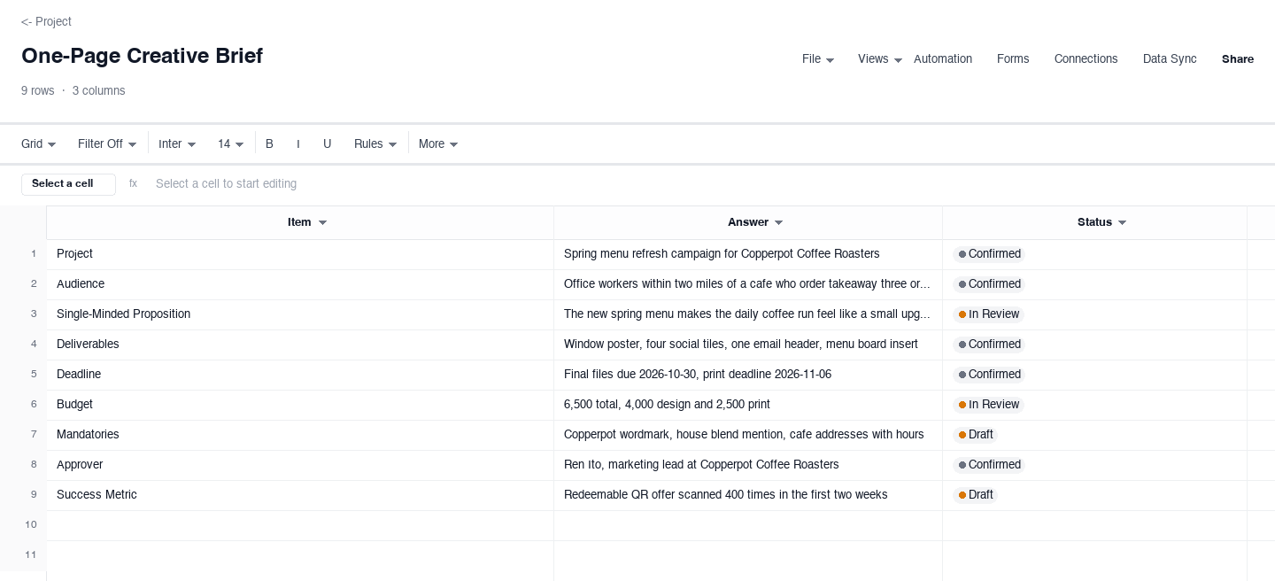Click the In Review status for Single-Minded Proposition
Viewport: 1275px width, 581px height.
pos(988,314)
